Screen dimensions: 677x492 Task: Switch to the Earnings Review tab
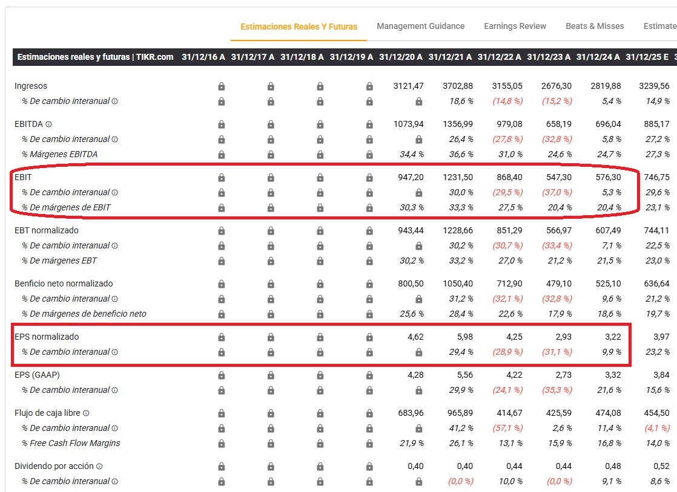[x=515, y=26]
